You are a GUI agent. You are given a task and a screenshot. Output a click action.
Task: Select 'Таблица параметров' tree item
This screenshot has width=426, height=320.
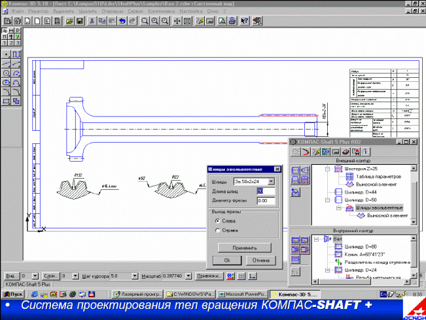tap(378, 177)
